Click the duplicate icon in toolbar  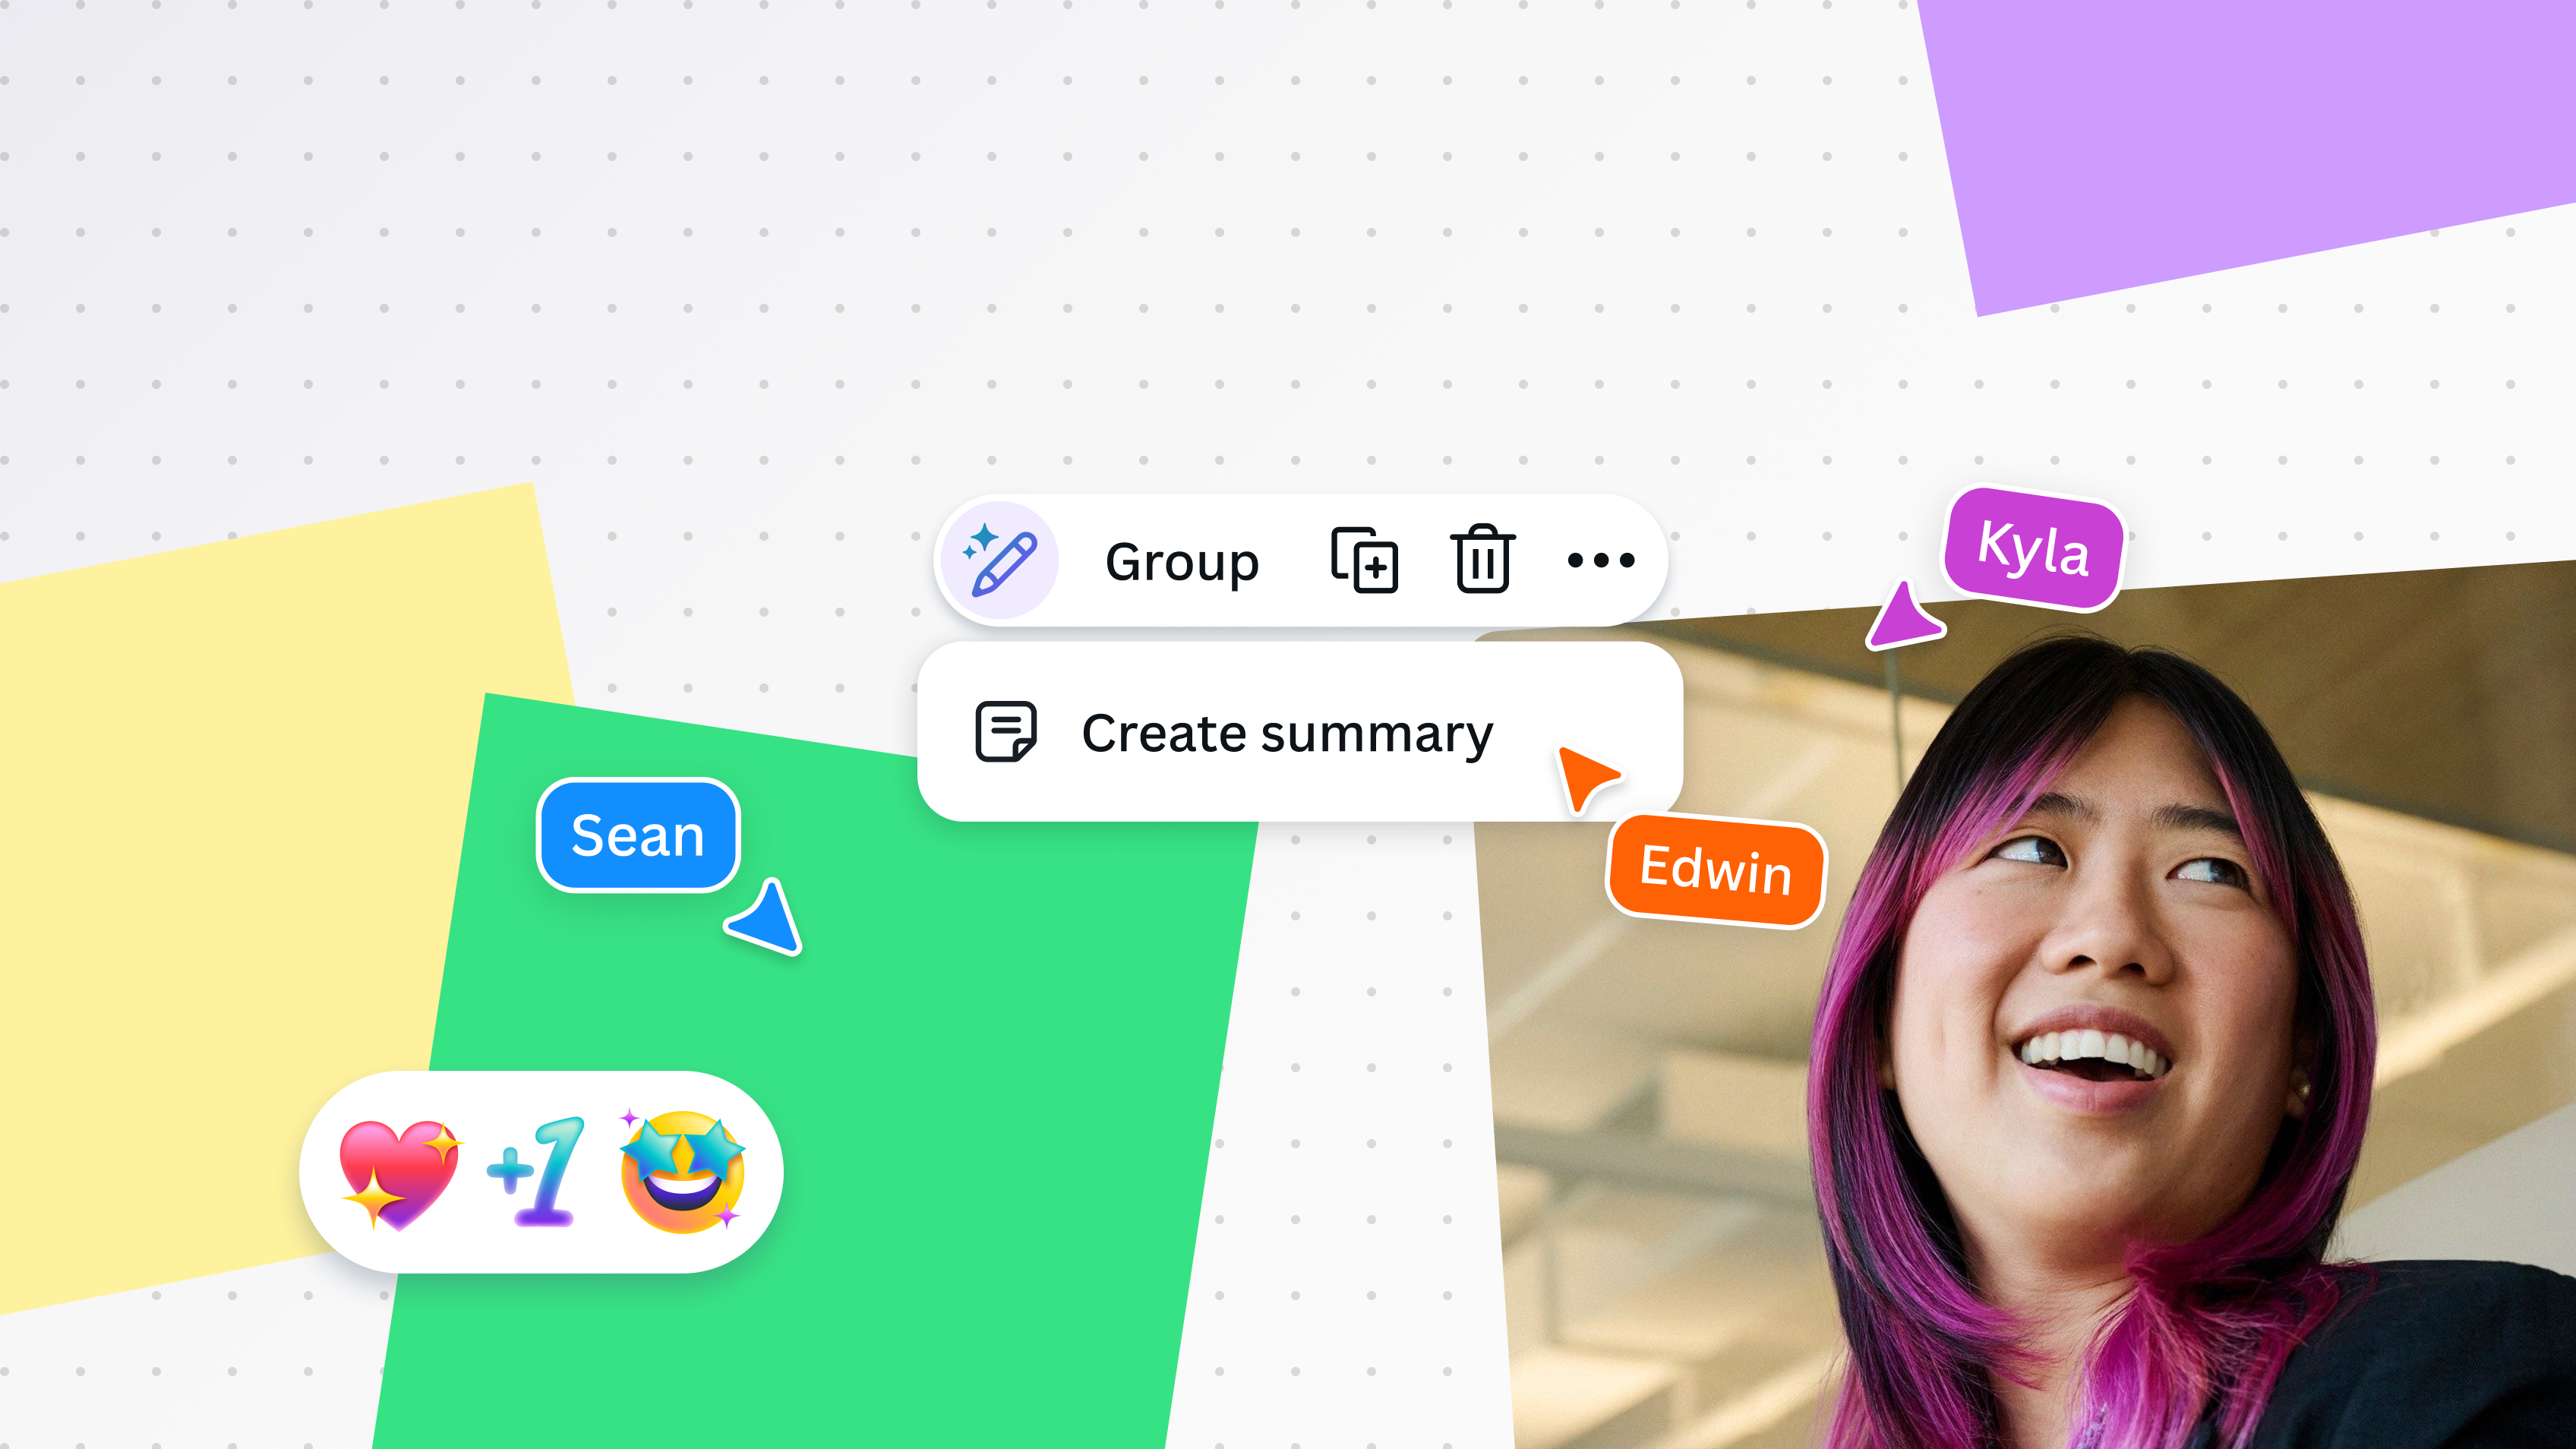(1365, 561)
